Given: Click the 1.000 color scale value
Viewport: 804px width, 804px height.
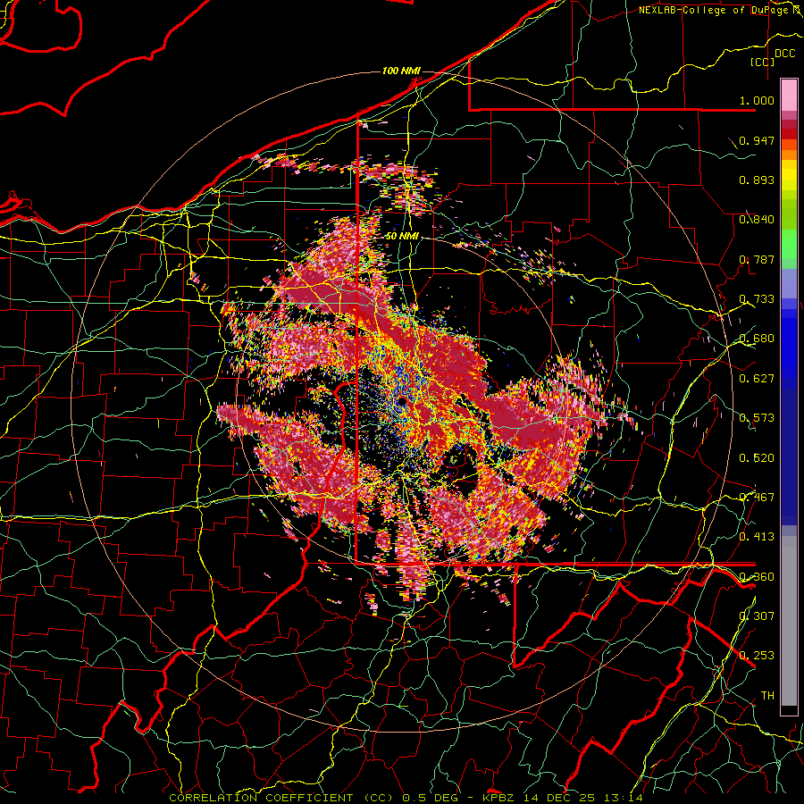Looking at the screenshot, I should (757, 100).
